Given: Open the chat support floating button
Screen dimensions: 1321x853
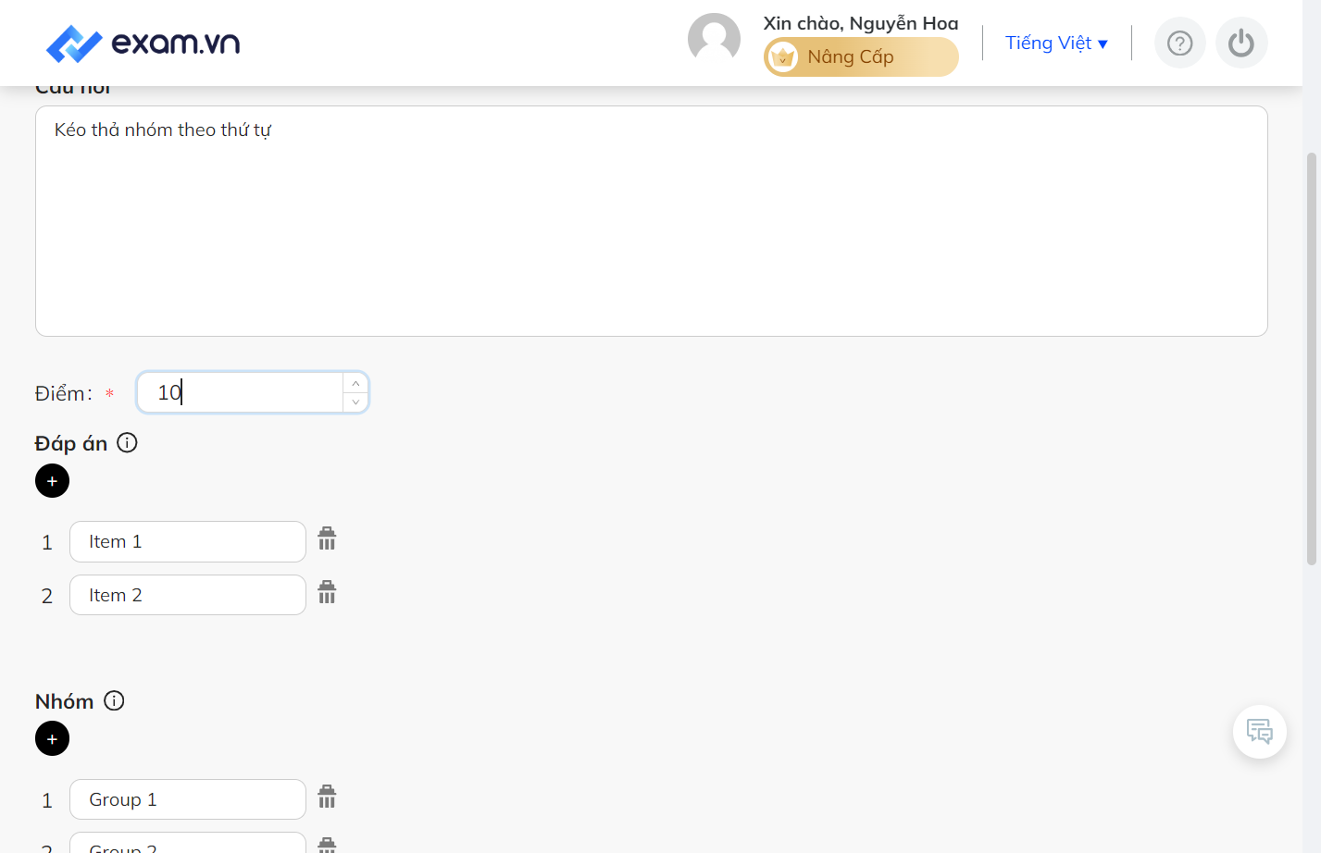Looking at the screenshot, I should pos(1259,732).
